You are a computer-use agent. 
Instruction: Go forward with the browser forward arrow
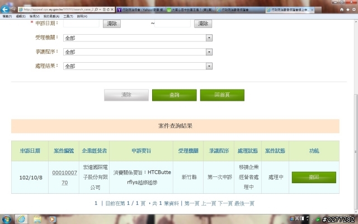point(13,10)
